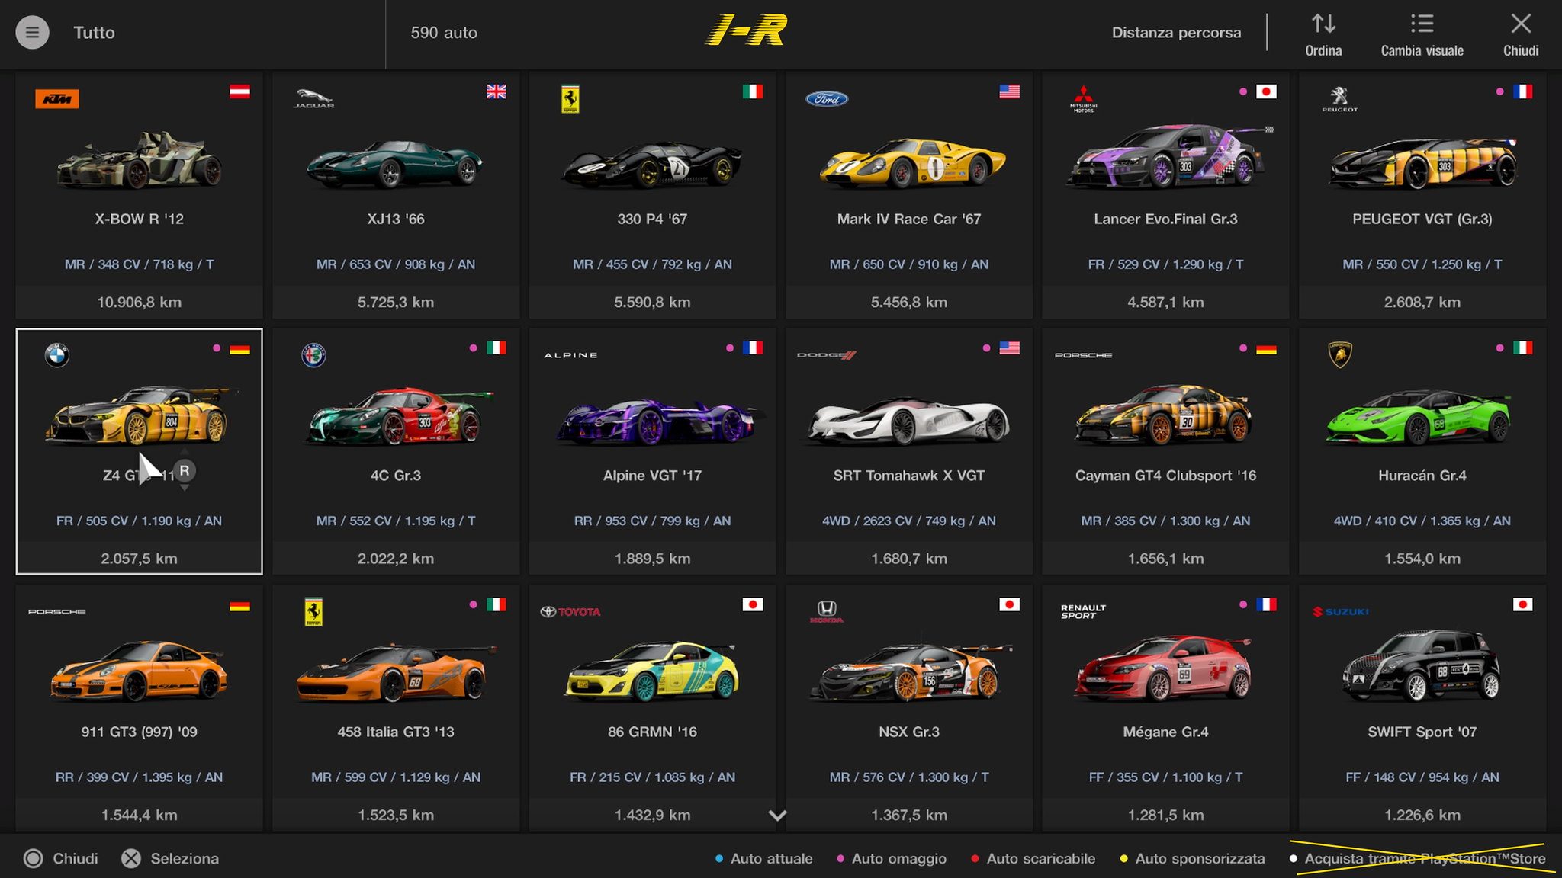Click the BMW roundel logo

click(x=56, y=355)
